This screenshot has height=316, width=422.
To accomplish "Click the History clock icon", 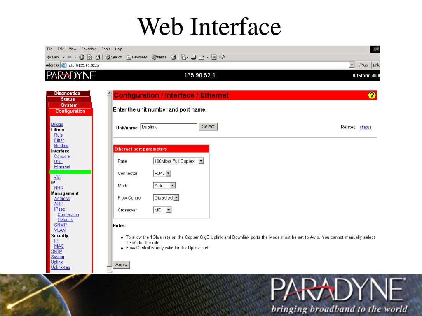I will click(173, 57).
